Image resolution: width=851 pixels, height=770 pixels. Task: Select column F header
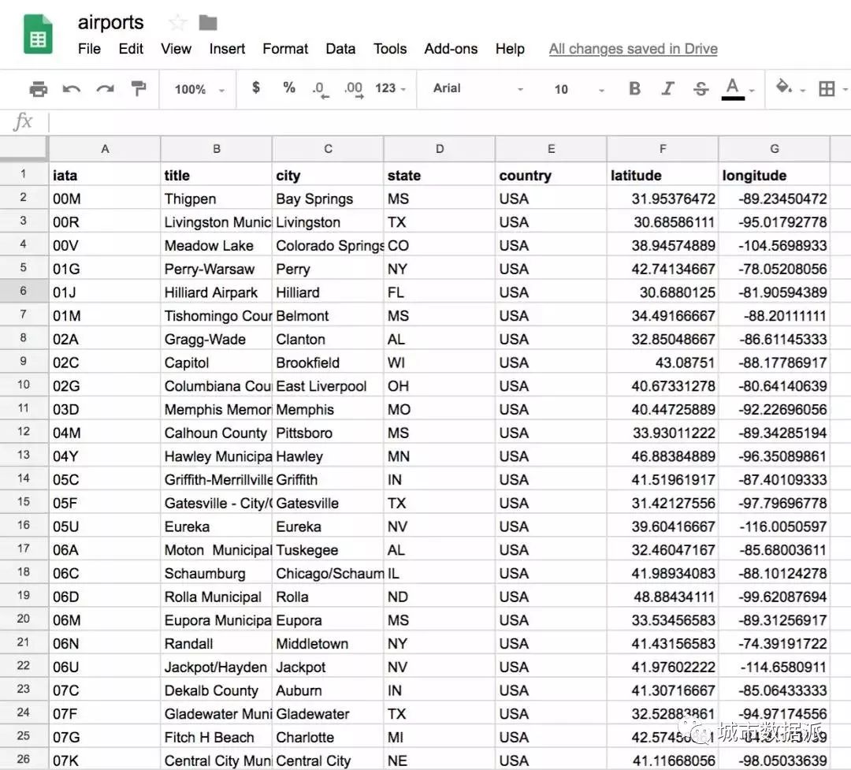tap(663, 149)
